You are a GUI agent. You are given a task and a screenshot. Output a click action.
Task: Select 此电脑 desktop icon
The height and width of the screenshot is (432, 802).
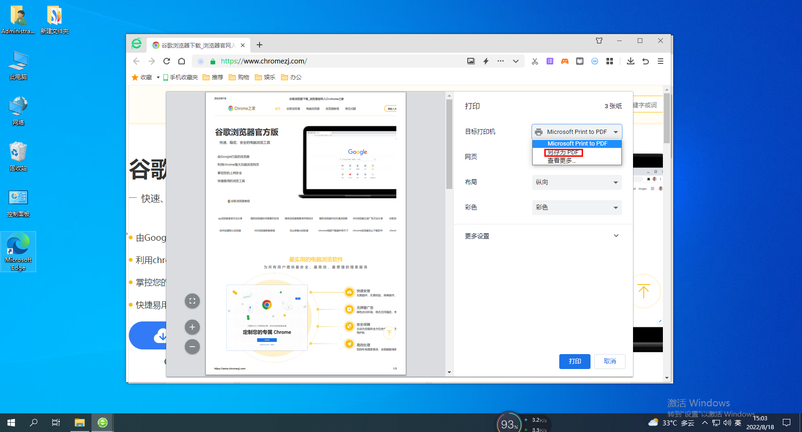point(18,66)
